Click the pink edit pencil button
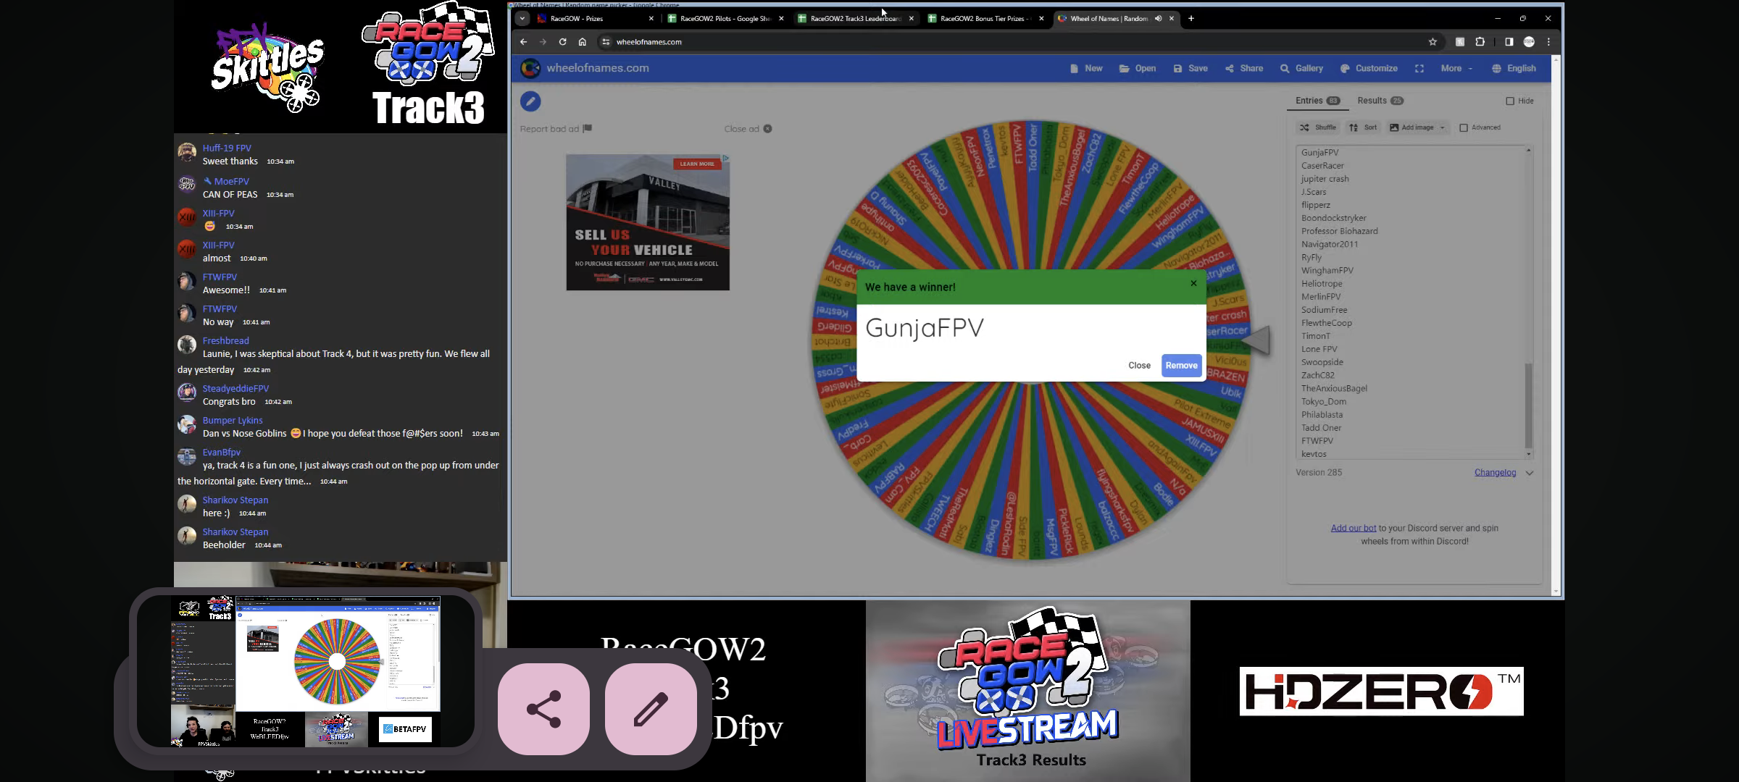Viewport: 1739px width, 782px height. tap(651, 709)
